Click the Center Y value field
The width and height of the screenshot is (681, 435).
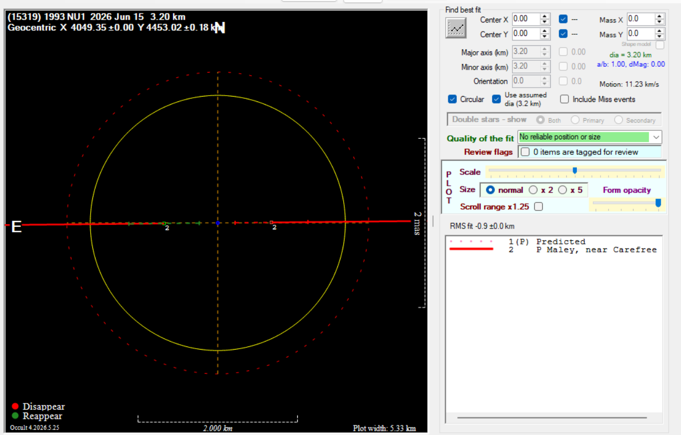[x=526, y=34]
